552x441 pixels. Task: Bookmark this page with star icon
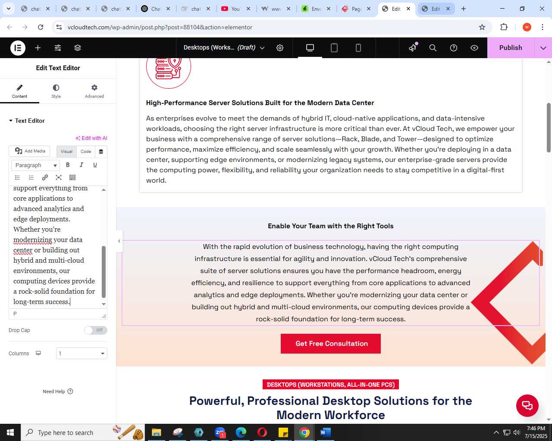tap(482, 27)
